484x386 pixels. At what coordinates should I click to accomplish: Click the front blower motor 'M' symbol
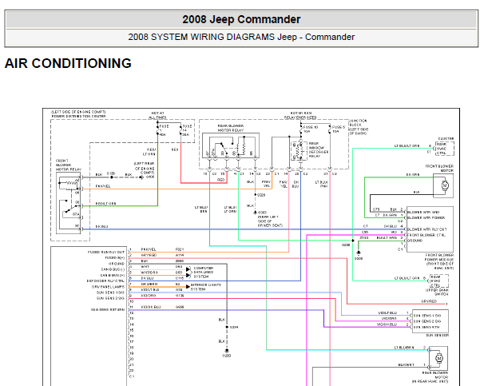(445, 185)
